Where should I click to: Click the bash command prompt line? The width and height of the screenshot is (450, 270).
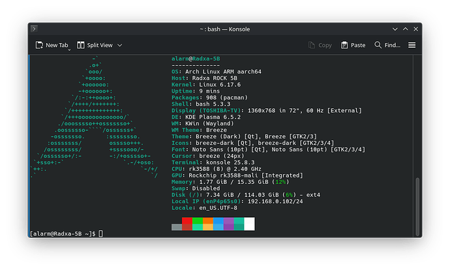pyautogui.click(x=65, y=233)
